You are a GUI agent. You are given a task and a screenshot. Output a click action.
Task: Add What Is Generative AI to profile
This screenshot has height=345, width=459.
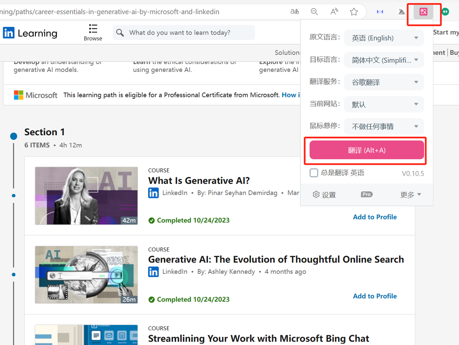pos(375,217)
